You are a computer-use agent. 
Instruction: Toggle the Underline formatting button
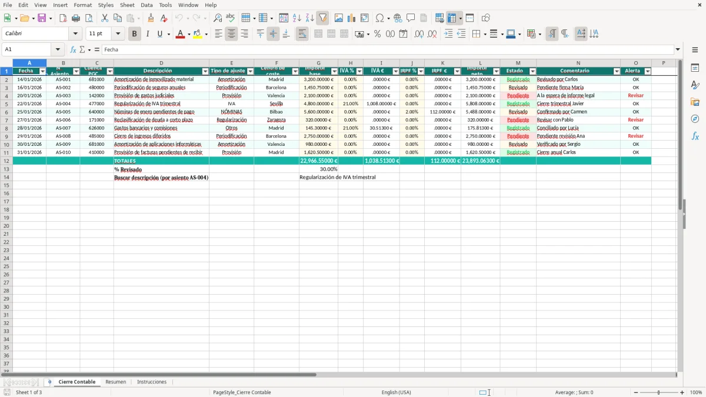[x=159, y=34]
